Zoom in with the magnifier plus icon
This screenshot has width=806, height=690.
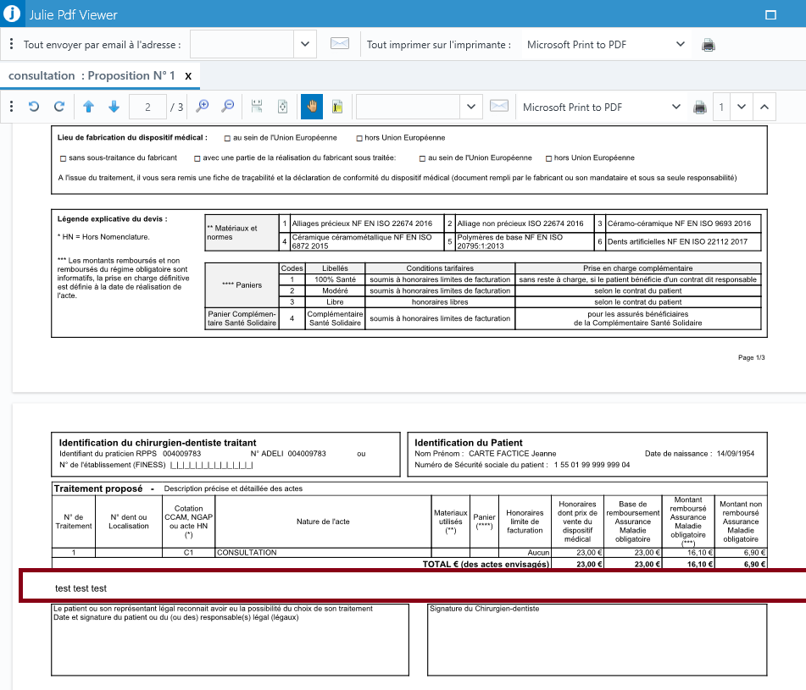203,107
